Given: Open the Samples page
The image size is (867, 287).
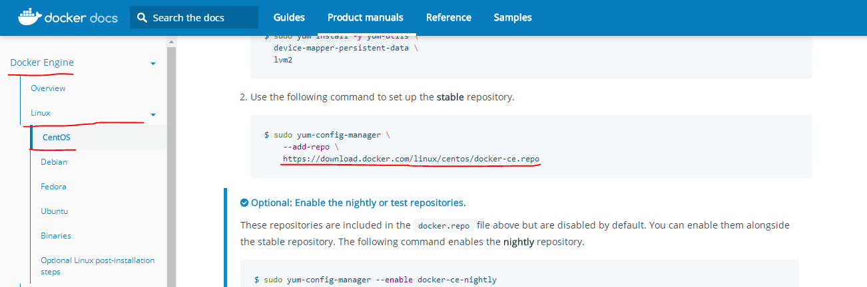Looking at the screenshot, I should [513, 18].
